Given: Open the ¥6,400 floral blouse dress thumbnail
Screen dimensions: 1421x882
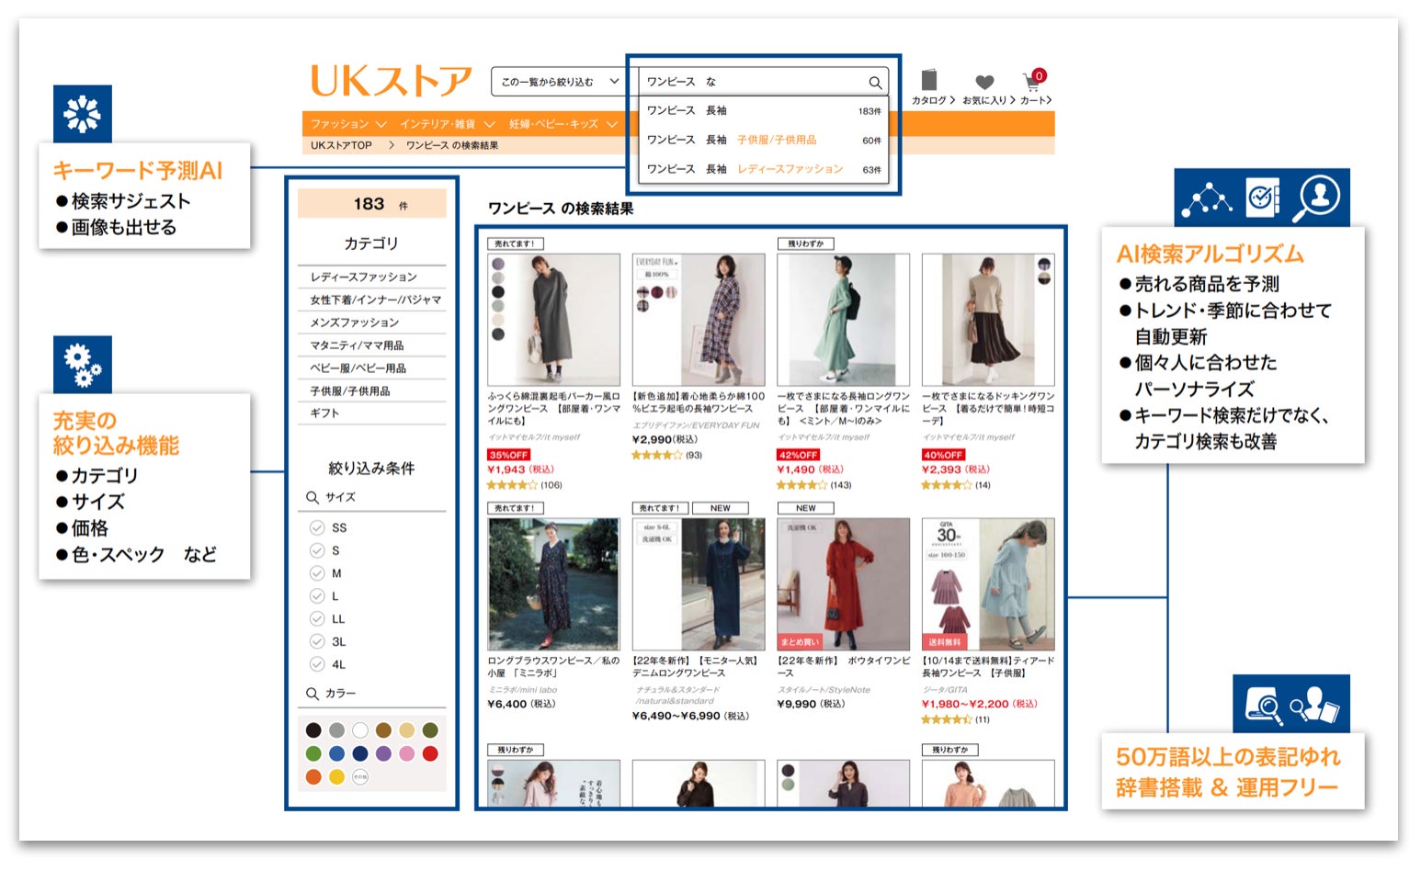Looking at the screenshot, I should point(553,584).
